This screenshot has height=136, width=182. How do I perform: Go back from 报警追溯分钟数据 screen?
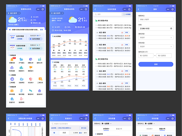pos(9,119)
